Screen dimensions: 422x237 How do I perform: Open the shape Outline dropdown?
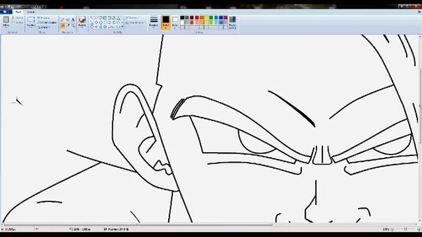pos(132,18)
